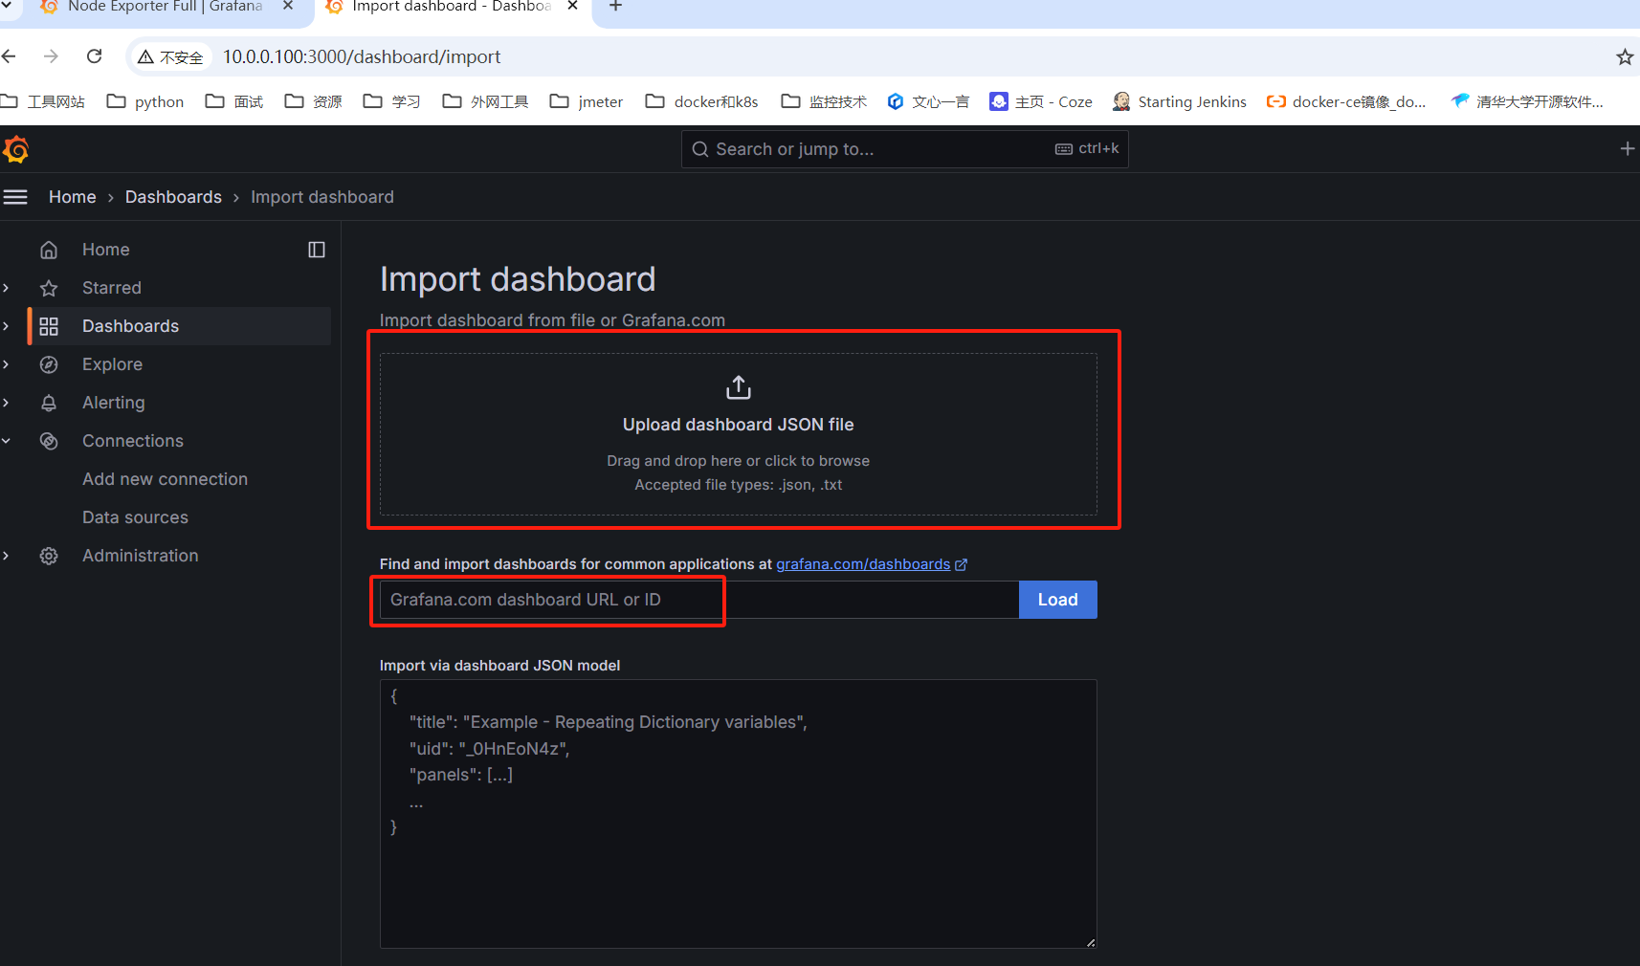Collapse the Connections sidebar section
This screenshot has height=966, width=1640.
6,441
